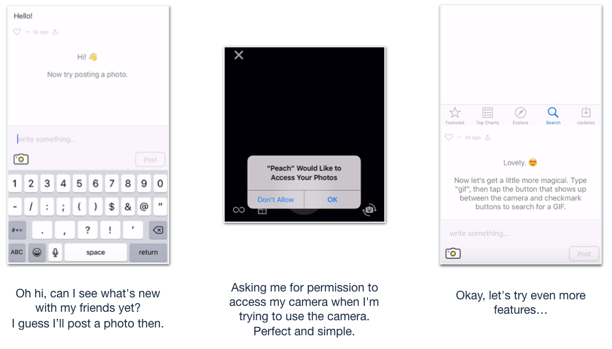This screenshot has height=349, width=612.
Task: Tap the exclamation mark key
Action: (x=110, y=230)
